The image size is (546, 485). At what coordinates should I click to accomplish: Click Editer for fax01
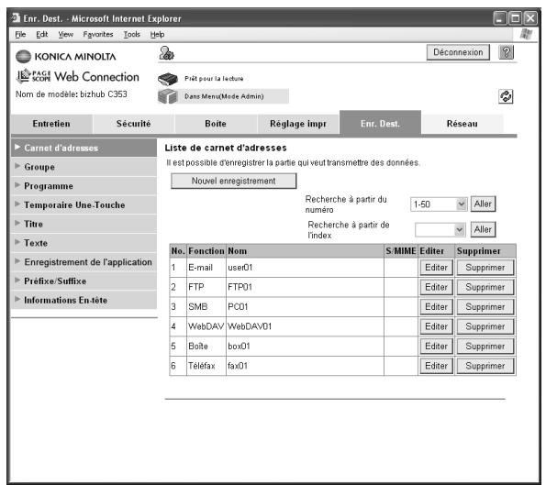(x=436, y=366)
